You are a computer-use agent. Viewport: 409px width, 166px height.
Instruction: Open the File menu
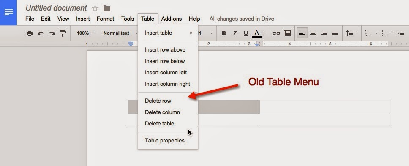click(x=30, y=19)
